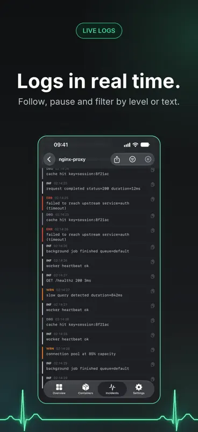The height and width of the screenshot is (432, 198).
Task: Copy the connection pool capacity warning
Action: click(x=153, y=350)
